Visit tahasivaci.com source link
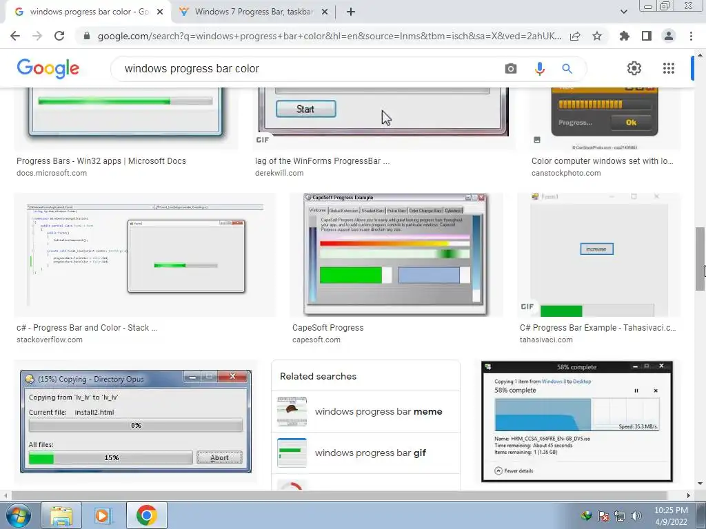The width and height of the screenshot is (706, 529). click(546, 340)
